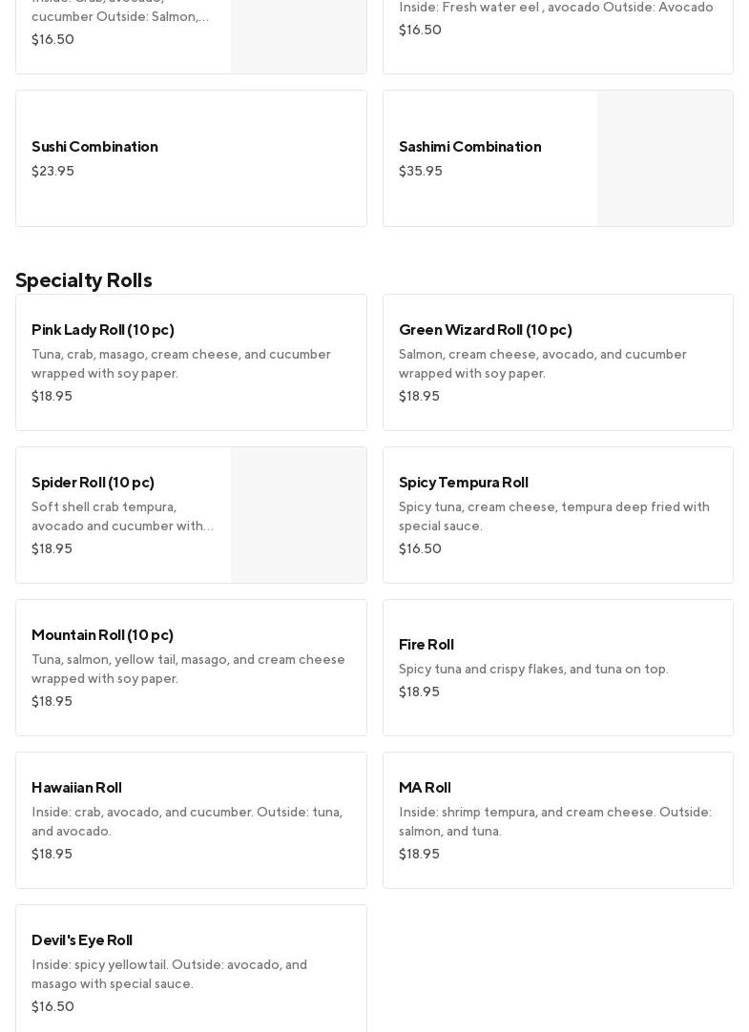Viewport: 749px width, 1032px height.
Task: Click the Sashimi Combination image placeholder
Action: tap(665, 158)
